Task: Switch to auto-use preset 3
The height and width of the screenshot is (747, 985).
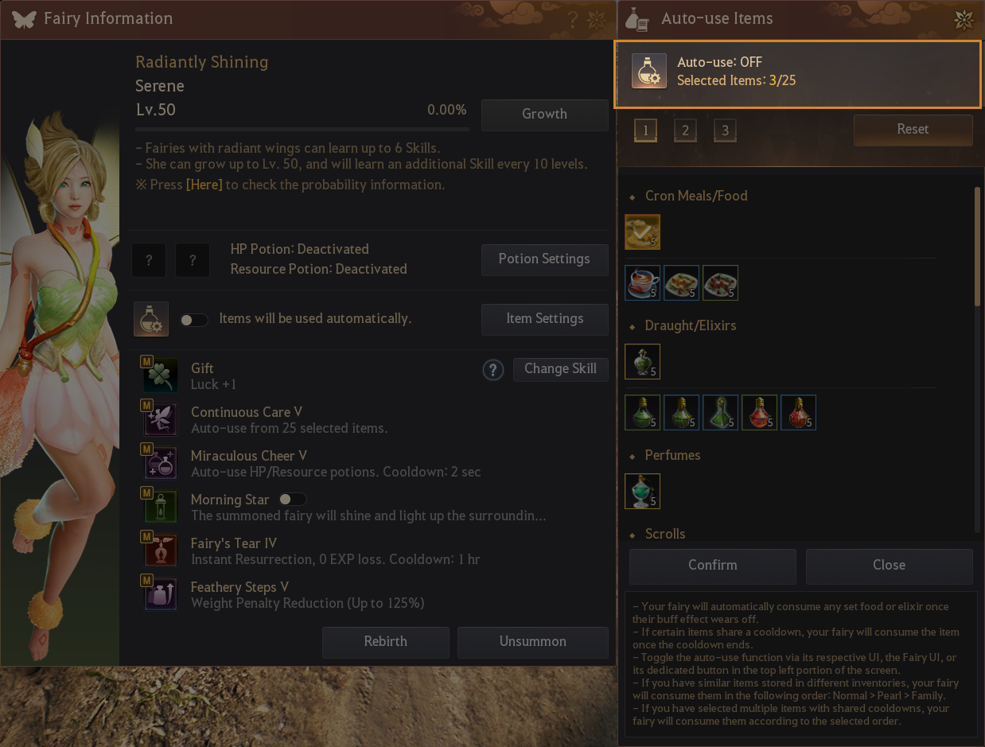Action: pyautogui.click(x=725, y=130)
